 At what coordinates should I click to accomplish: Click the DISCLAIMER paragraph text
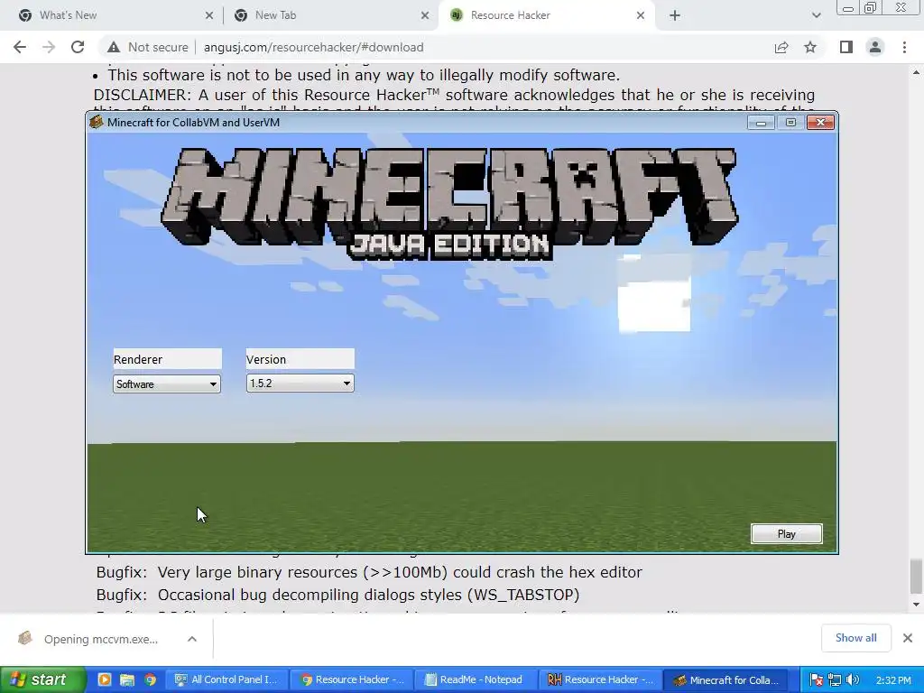point(454,95)
